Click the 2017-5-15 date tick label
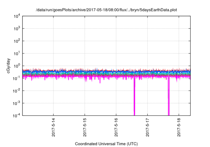 (x=85, y=127)
